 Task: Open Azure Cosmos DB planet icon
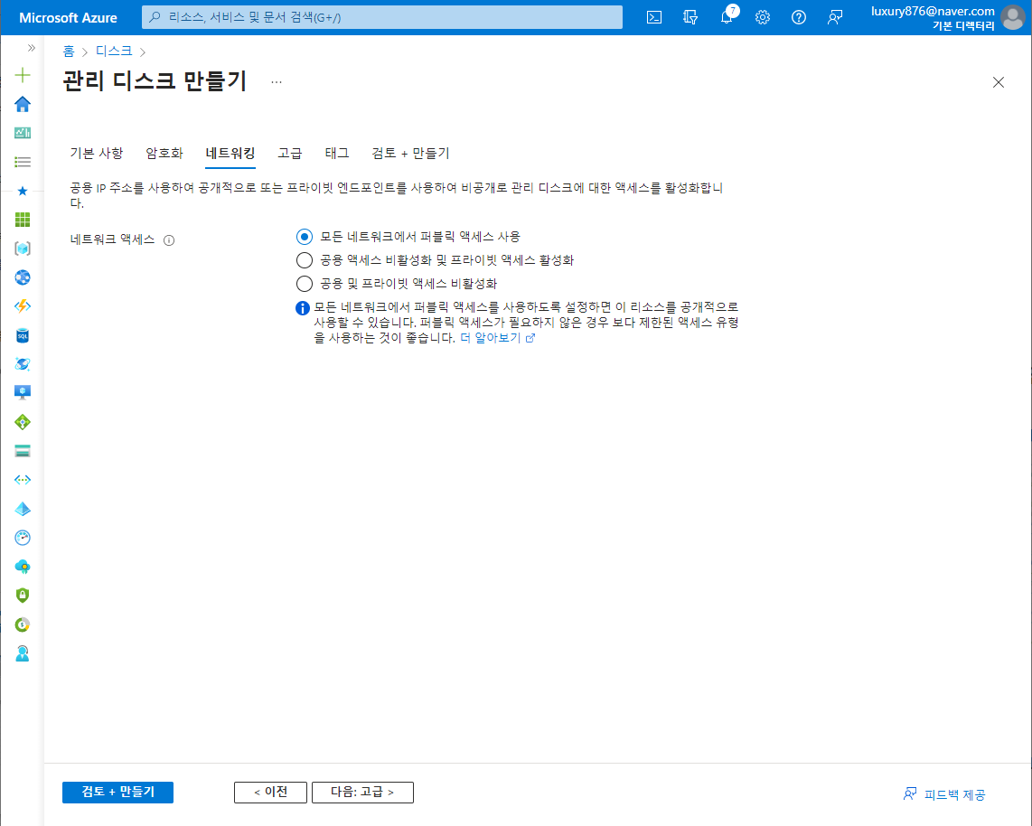coord(23,364)
